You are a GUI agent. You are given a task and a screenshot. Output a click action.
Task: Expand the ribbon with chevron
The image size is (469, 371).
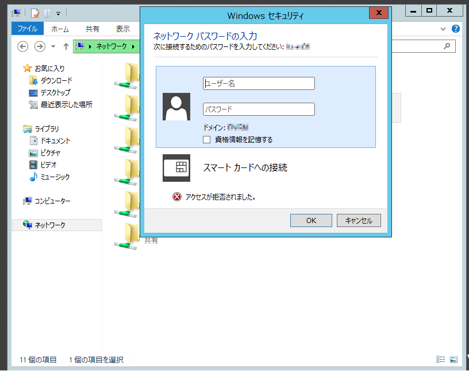[x=443, y=29]
